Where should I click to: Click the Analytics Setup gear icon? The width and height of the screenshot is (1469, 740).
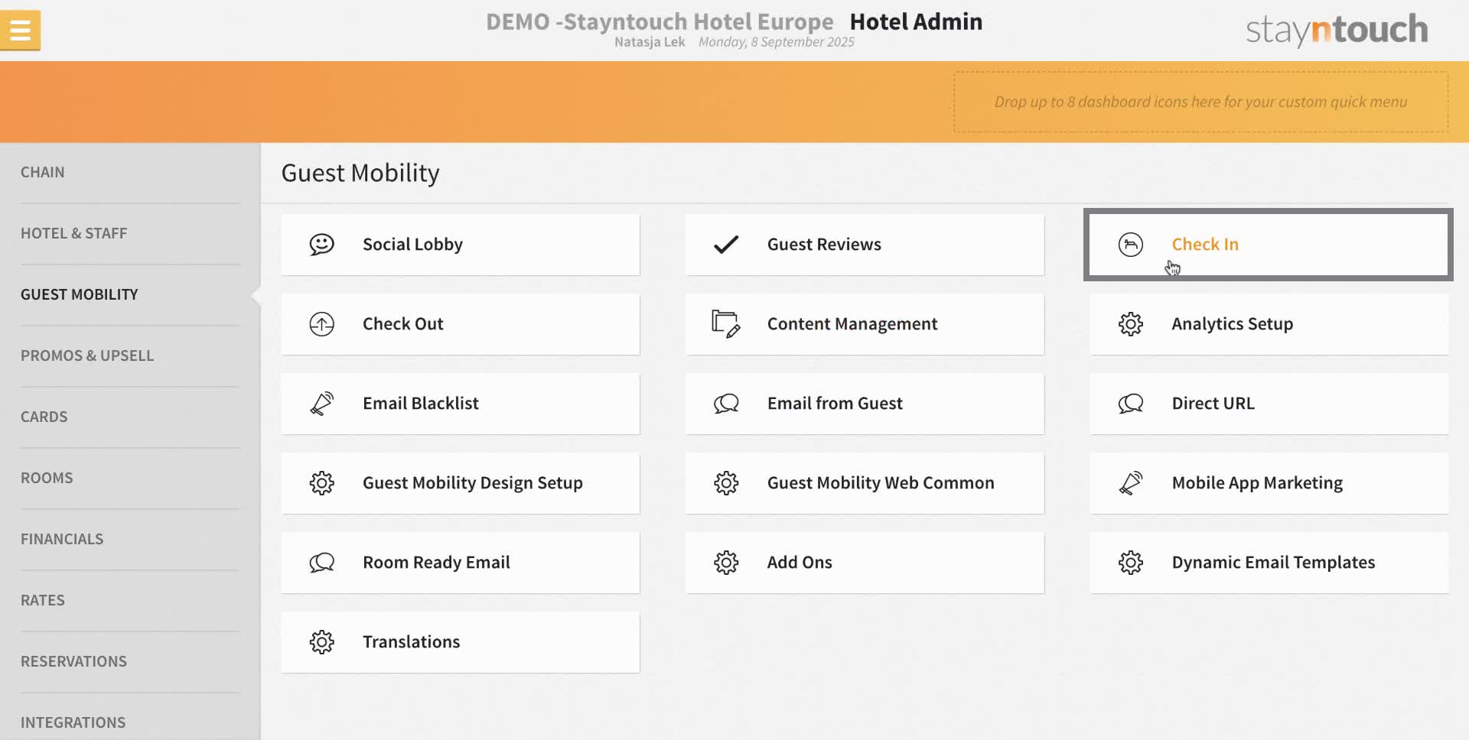[x=1131, y=323]
